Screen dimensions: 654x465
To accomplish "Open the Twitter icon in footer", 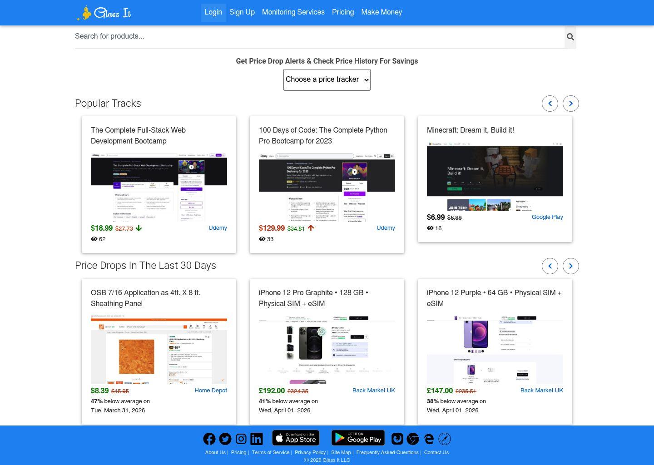I will click(225, 439).
